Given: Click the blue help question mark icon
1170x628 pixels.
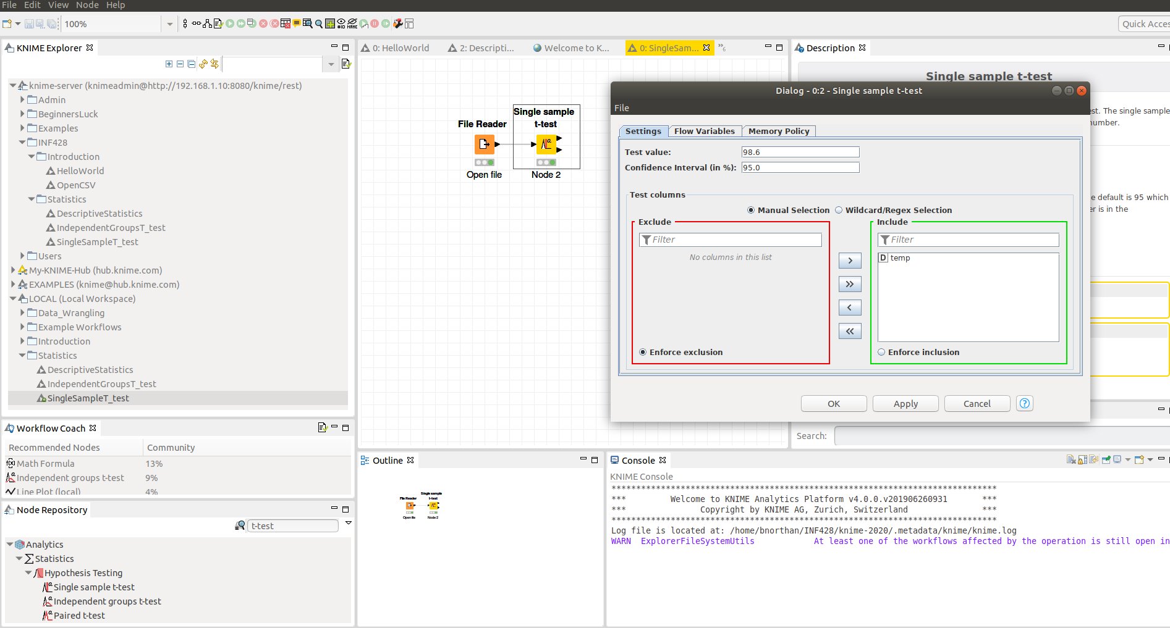Looking at the screenshot, I should (1024, 403).
